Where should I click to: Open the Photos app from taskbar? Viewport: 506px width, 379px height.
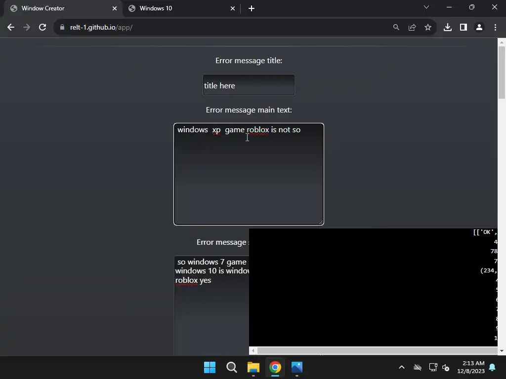(297, 367)
